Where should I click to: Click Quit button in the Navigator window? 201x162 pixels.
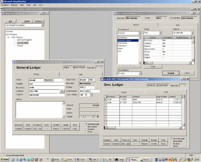click(11, 21)
